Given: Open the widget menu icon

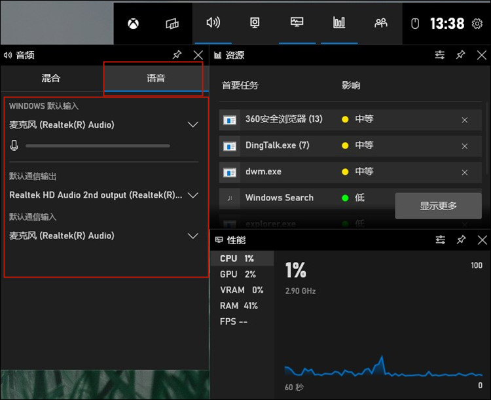Looking at the screenshot, I should [x=172, y=24].
